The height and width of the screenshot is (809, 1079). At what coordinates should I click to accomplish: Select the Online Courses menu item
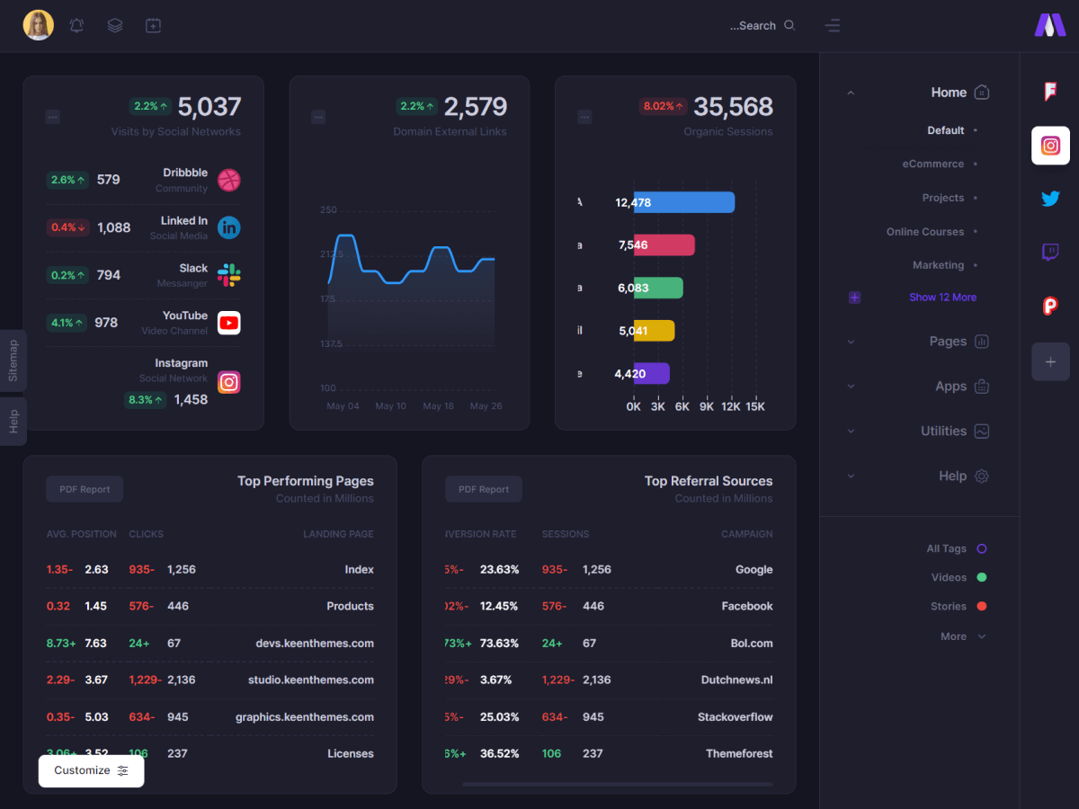click(924, 232)
